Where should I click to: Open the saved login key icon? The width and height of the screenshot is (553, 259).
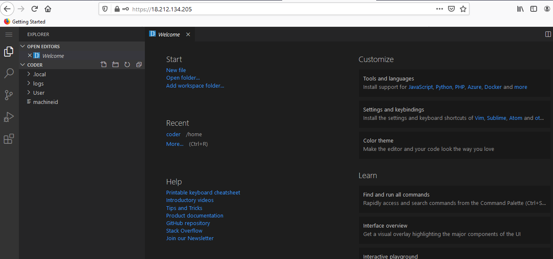click(126, 9)
